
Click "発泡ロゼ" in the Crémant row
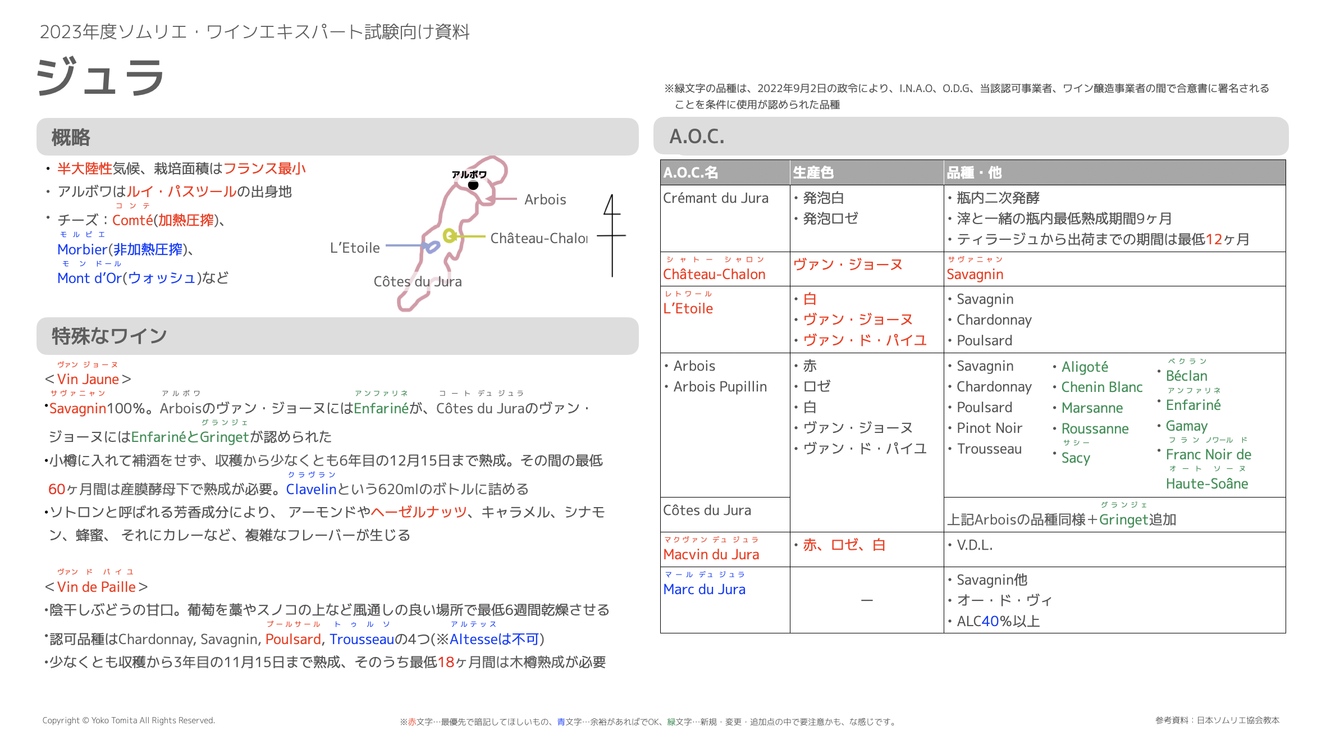coord(830,218)
